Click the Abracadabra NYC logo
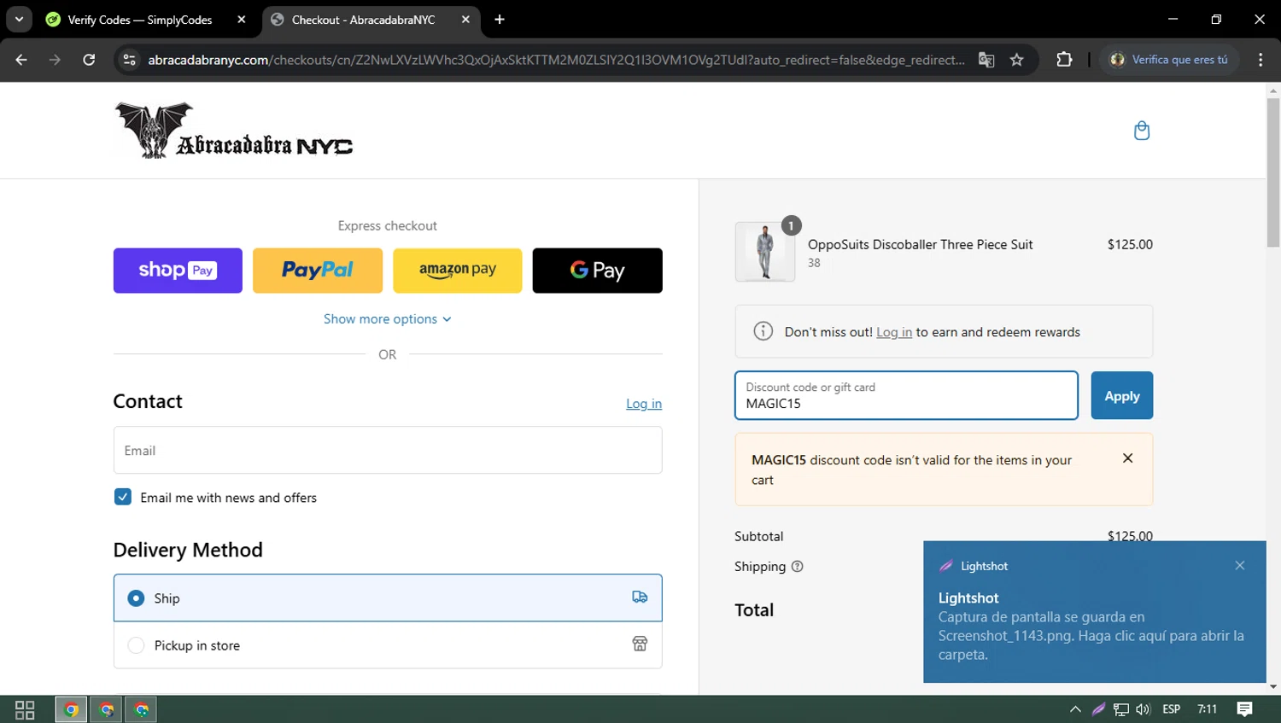Viewport: 1281px width, 723px height. click(x=233, y=131)
